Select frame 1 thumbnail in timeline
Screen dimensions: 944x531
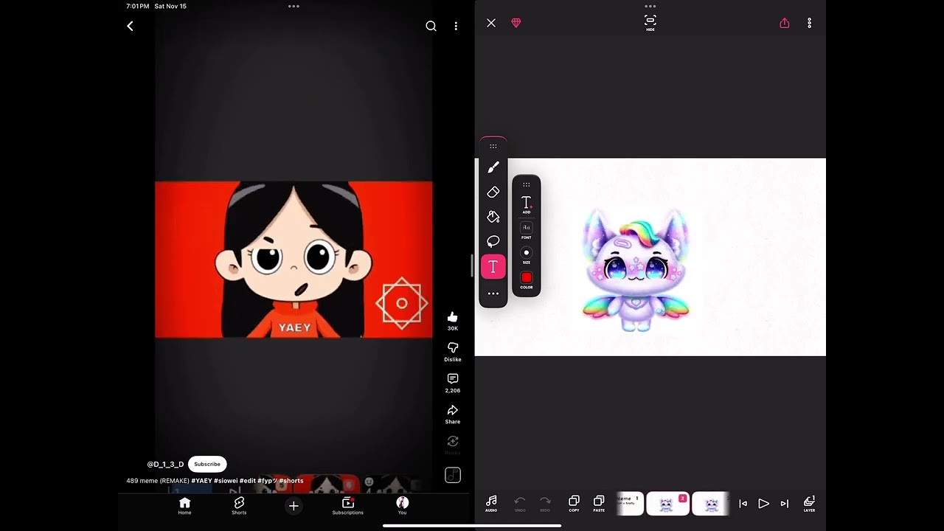pyautogui.click(x=630, y=504)
